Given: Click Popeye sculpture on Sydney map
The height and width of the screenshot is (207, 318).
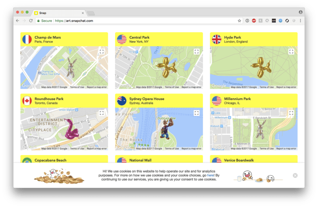Looking at the screenshot, I should tap(166, 128).
